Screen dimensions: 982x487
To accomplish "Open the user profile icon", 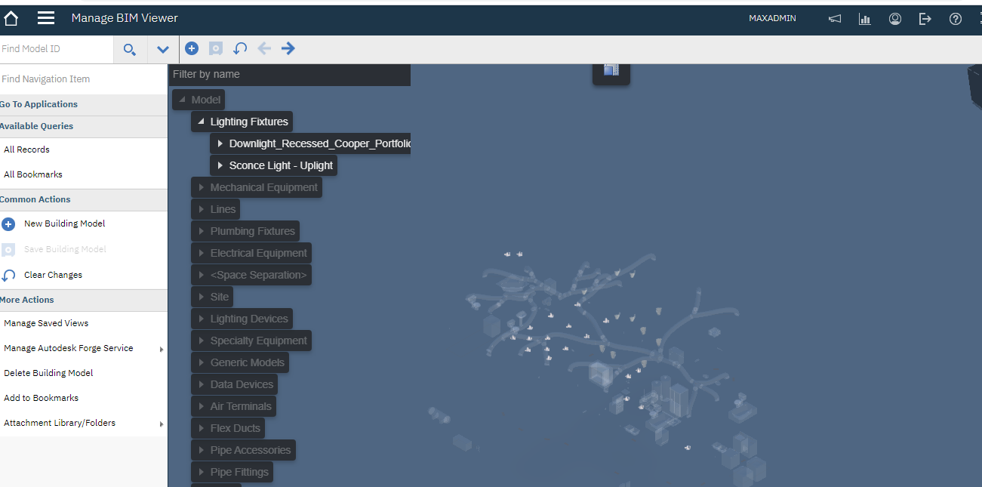I will pos(895,19).
